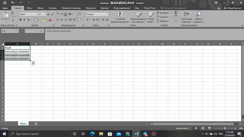Open Conditional Formatting (Условное форматирование)

click(120, 18)
